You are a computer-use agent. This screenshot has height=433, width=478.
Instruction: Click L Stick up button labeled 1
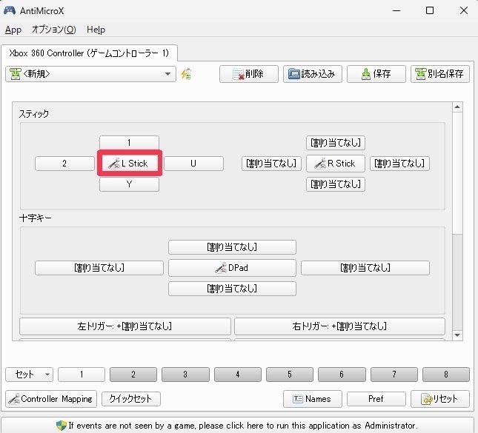(x=129, y=143)
